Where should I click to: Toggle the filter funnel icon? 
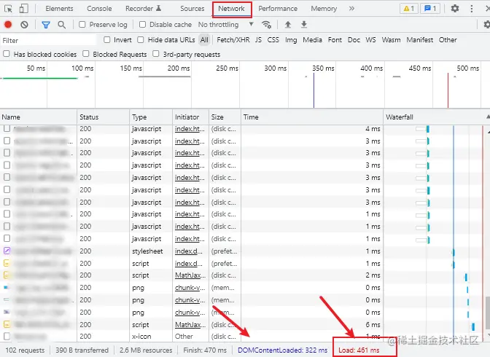tap(46, 25)
